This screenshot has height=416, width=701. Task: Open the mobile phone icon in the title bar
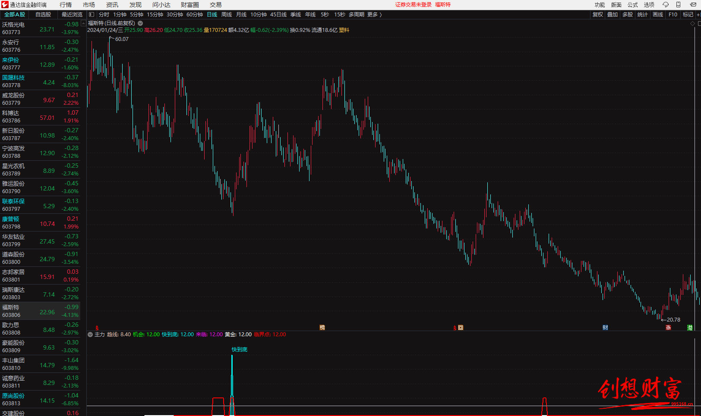click(679, 5)
